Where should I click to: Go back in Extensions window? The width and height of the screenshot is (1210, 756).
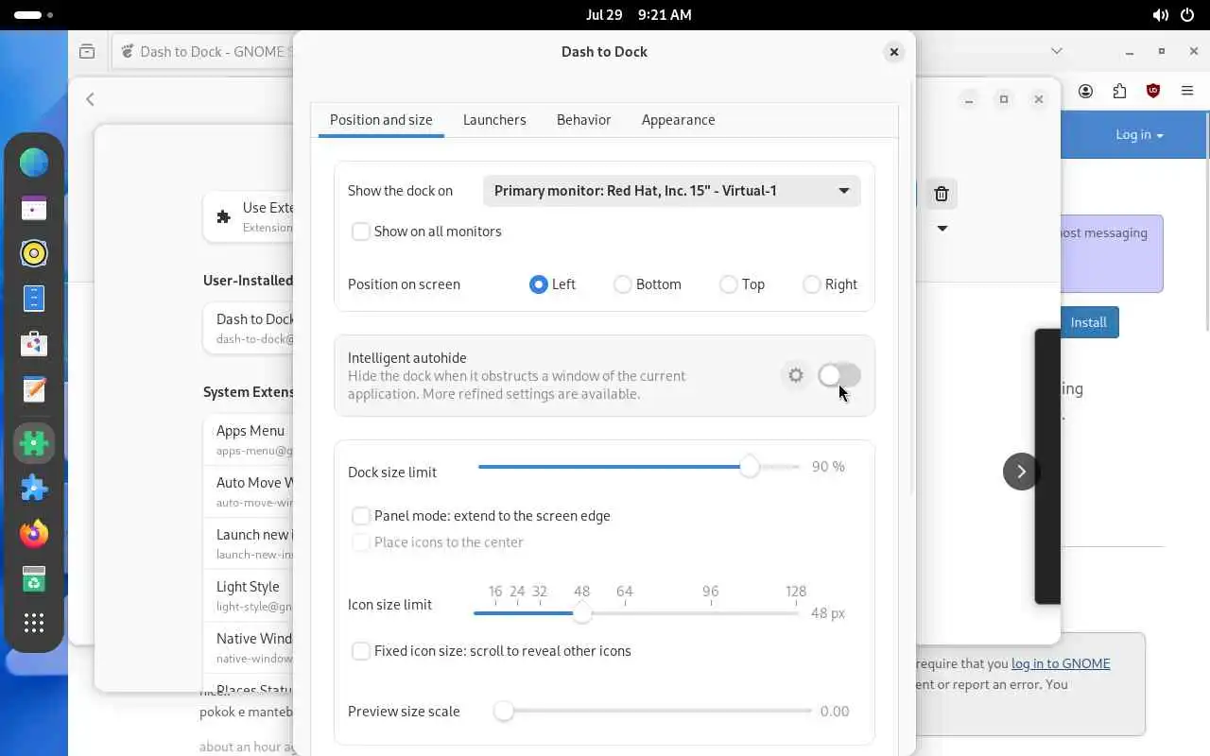(91, 99)
